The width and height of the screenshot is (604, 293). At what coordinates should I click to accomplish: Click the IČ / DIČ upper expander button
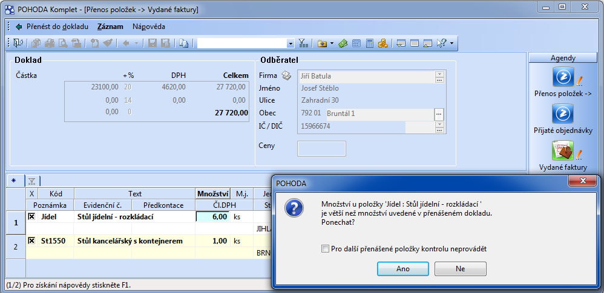439,124
